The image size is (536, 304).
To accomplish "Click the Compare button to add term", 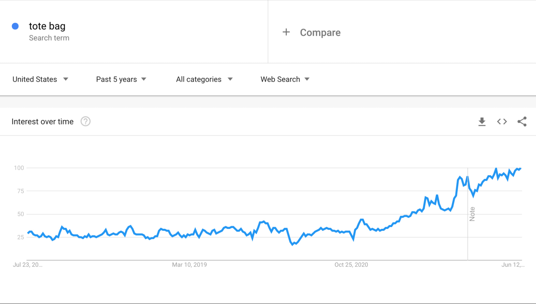I will tap(320, 33).
